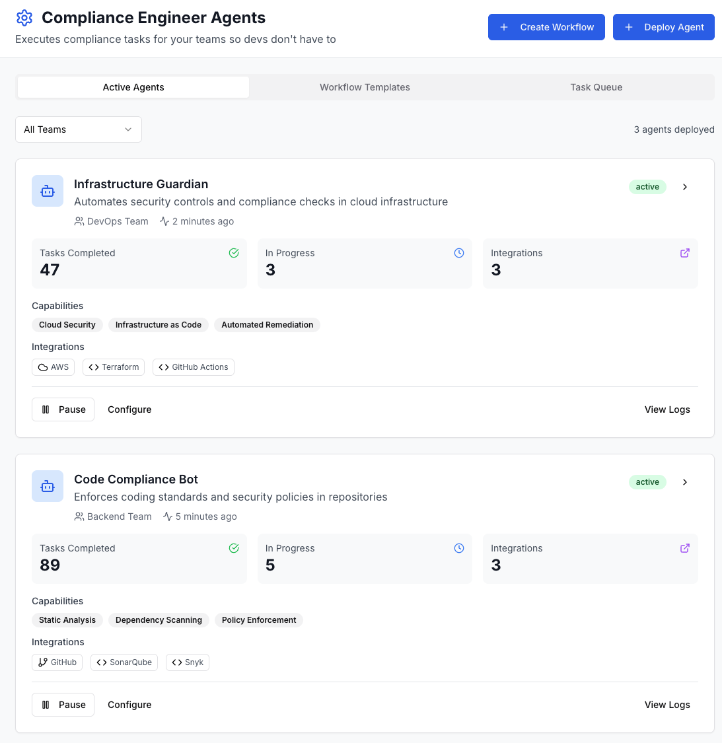Configure the Code Compliance Bot agent
This screenshot has width=722, height=743.
[129, 705]
